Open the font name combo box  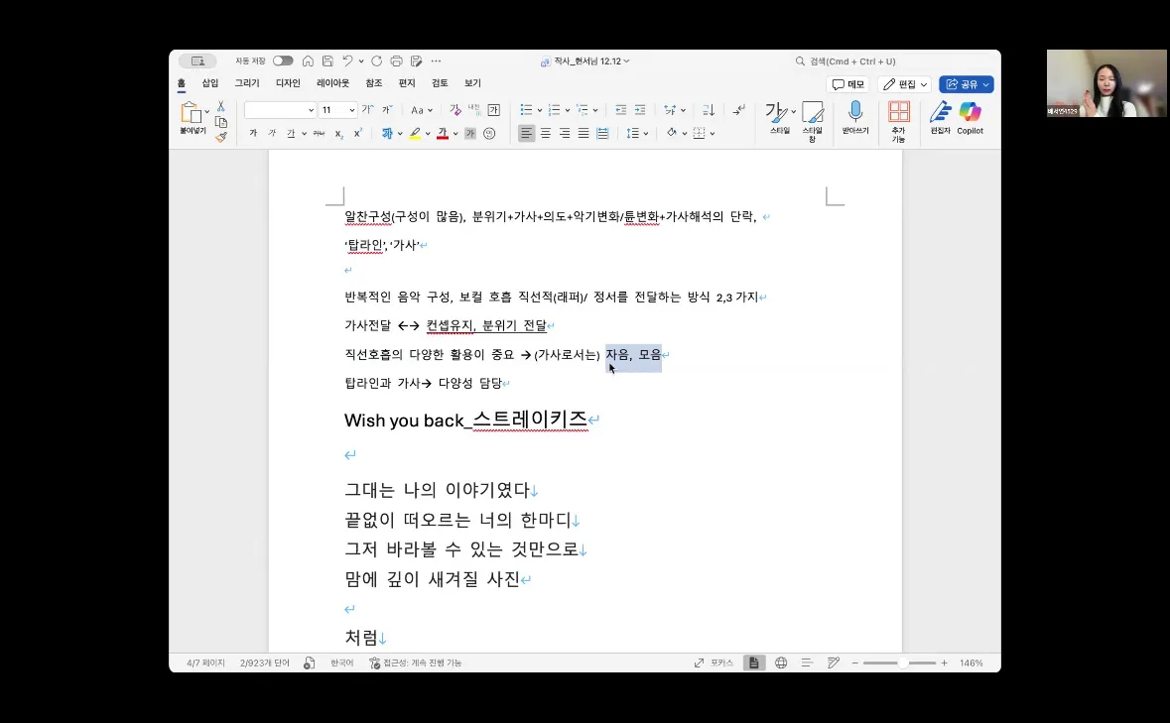pyautogui.click(x=280, y=110)
